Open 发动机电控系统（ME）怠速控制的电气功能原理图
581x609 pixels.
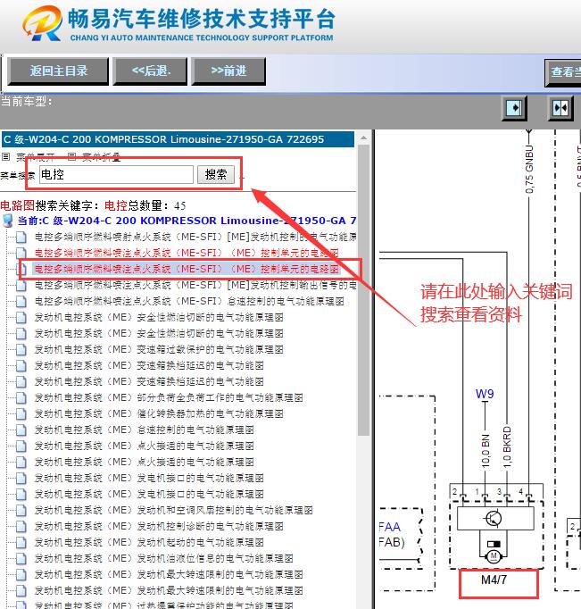tap(144, 430)
